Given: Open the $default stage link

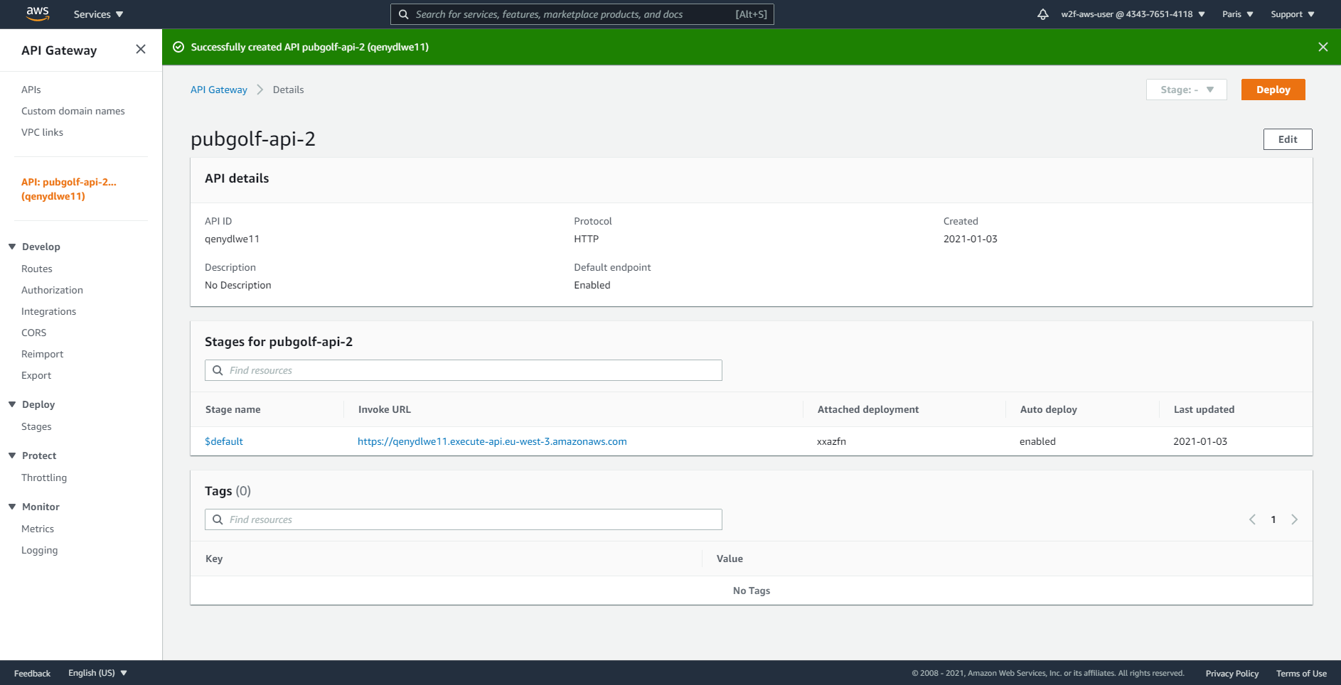Looking at the screenshot, I should click(x=224, y=441).
